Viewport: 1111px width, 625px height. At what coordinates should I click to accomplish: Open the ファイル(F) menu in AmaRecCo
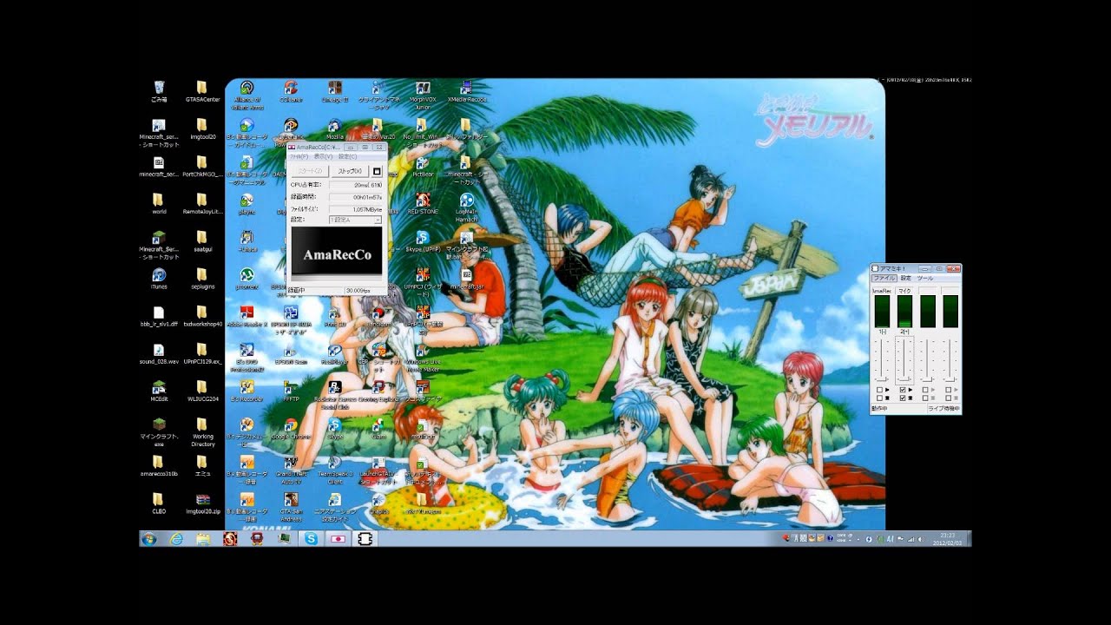click(298, 157)
